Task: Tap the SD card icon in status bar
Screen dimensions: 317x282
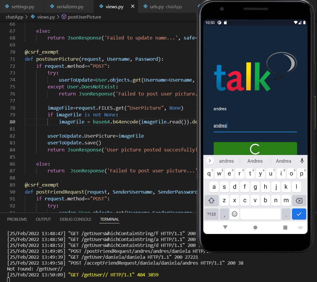Action: [225, 23]
